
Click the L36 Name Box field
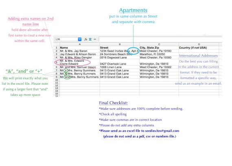coord(66,39)
